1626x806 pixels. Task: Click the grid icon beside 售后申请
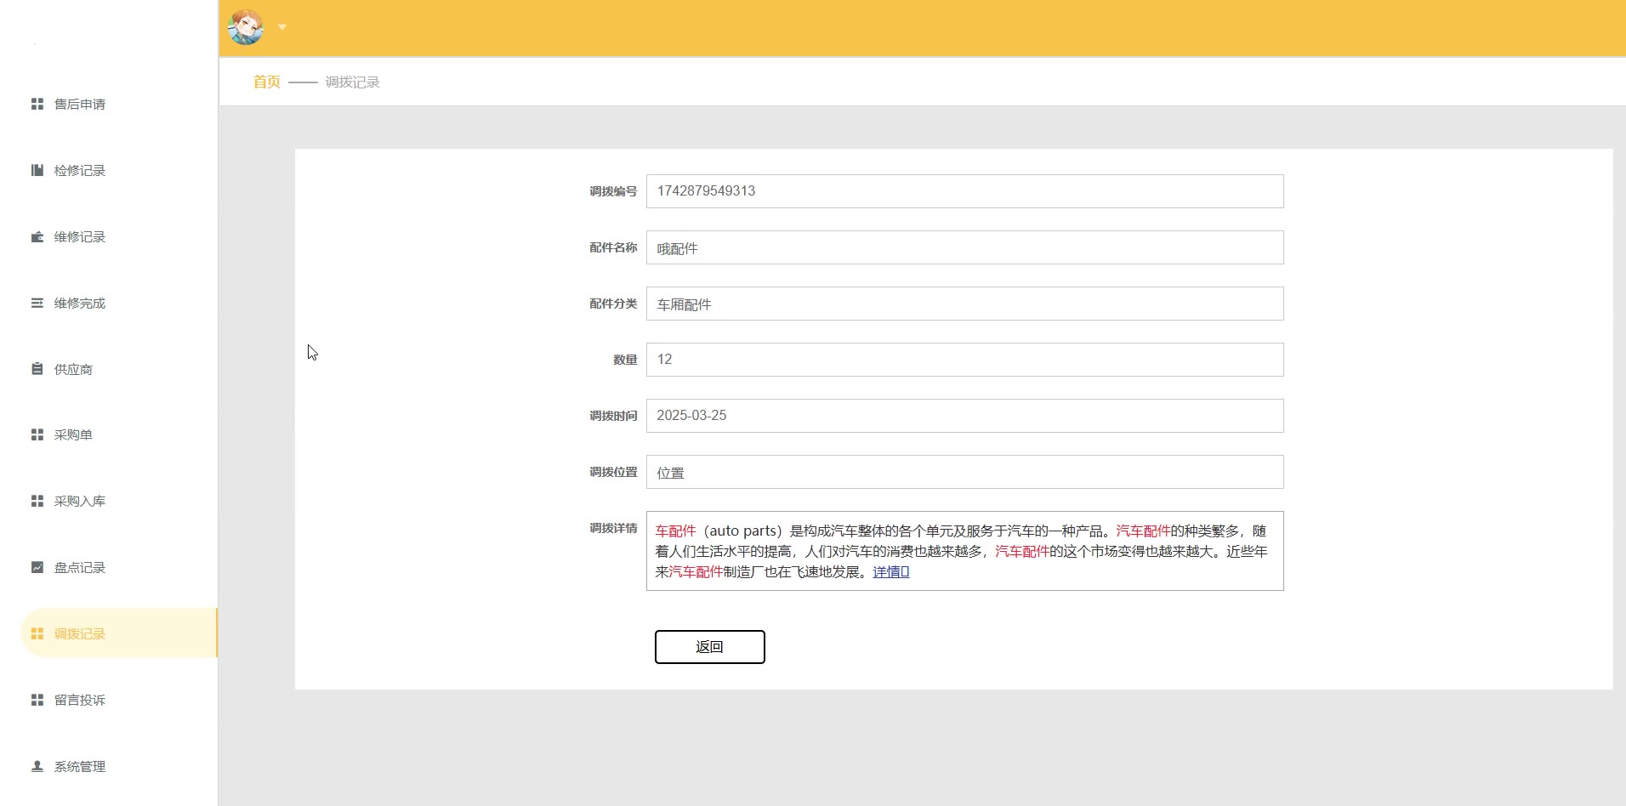coord(37,104)
